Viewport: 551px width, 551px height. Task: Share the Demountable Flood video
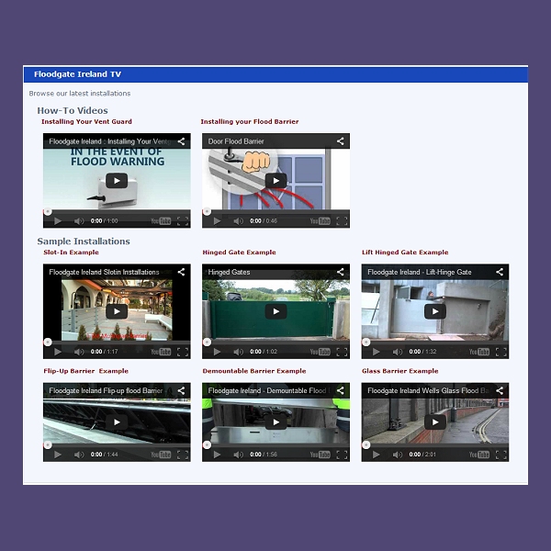point(340,390)
